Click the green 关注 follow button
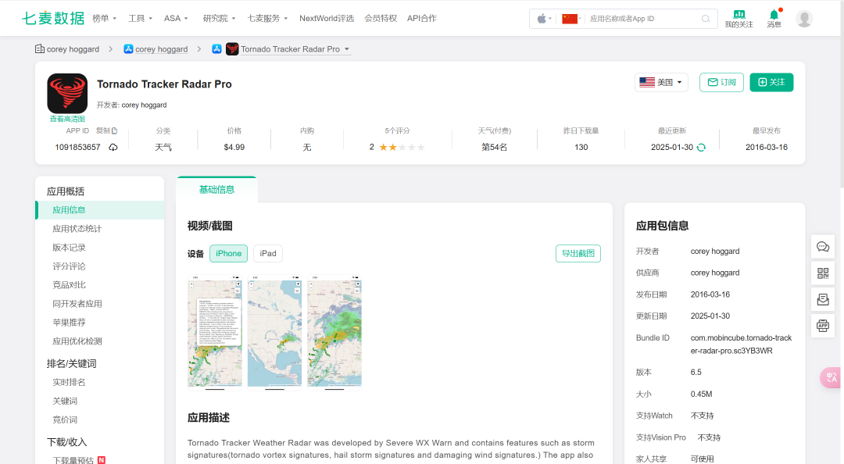Viewport: 844px width, 464px height. 771,82
